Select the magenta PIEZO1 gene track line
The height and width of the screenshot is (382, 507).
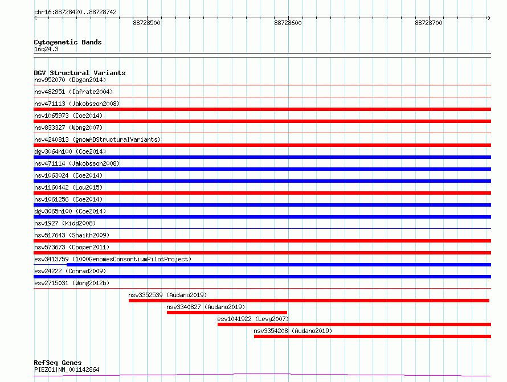tap(262, 375)
